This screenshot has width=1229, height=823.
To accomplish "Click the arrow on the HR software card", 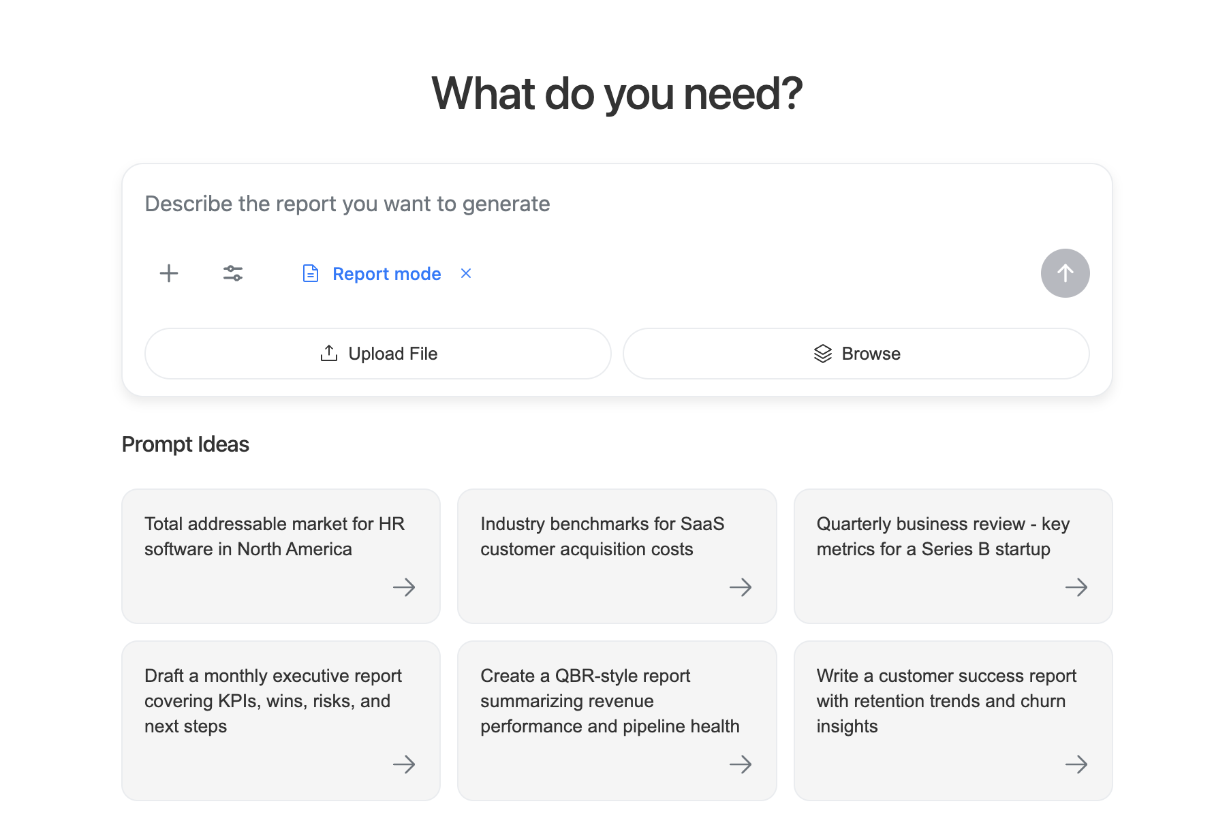I will click(404, 587).
